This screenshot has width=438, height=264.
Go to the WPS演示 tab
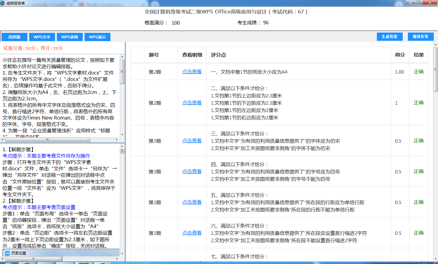97,37
